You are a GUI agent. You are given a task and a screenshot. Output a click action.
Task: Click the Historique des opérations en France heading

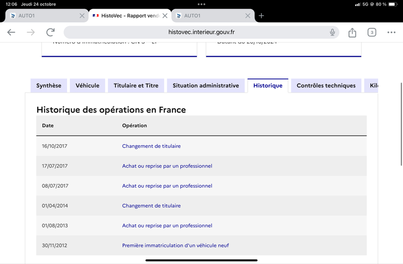click(x=111, y=110)
